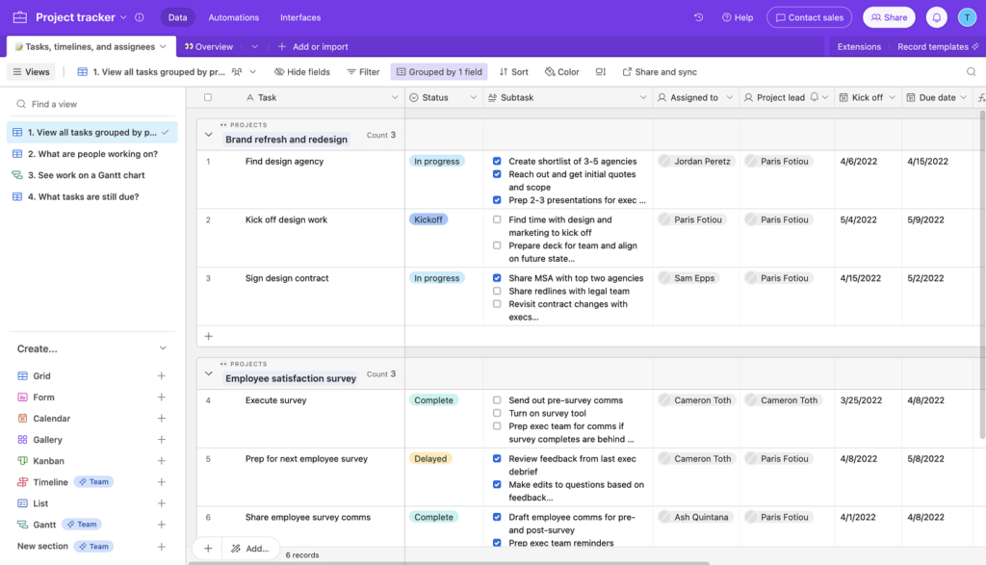
Task: Open the row height settings icon
Action: click(x=598, y=71)
